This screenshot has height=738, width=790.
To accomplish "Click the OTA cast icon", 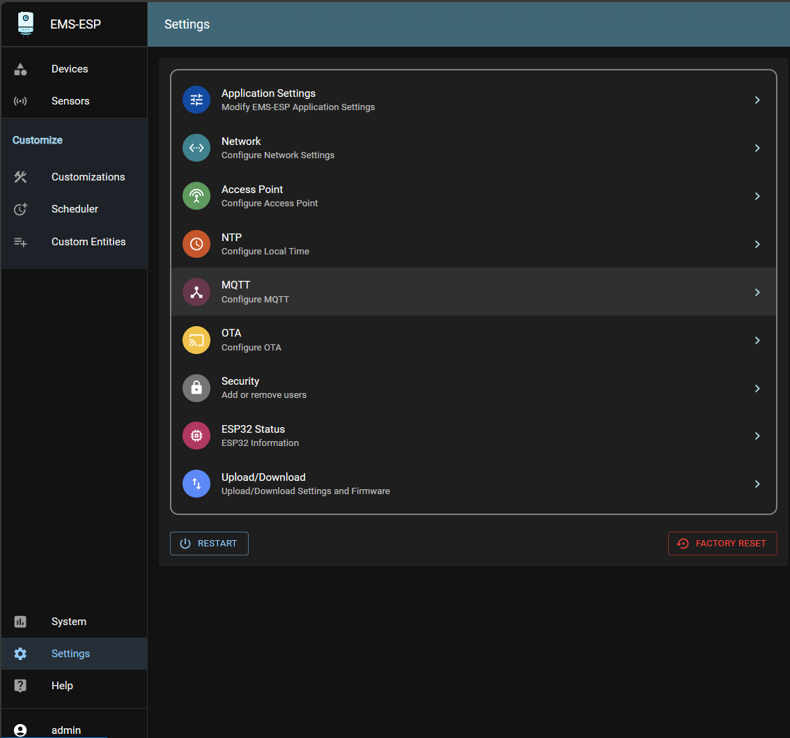I will 196,340.
